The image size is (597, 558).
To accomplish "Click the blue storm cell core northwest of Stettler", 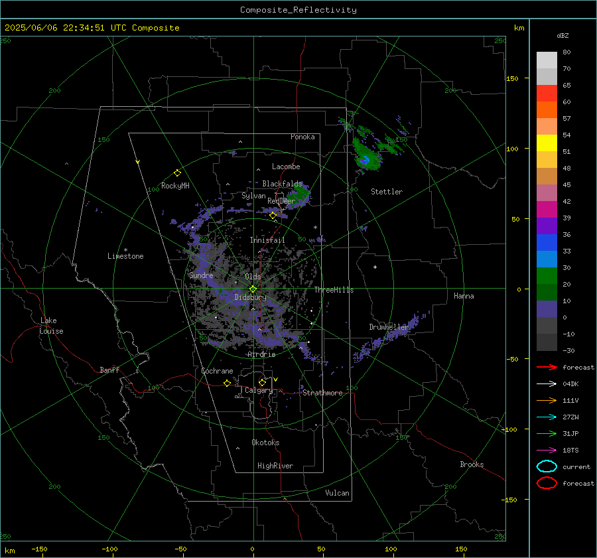I will point(365,160).
